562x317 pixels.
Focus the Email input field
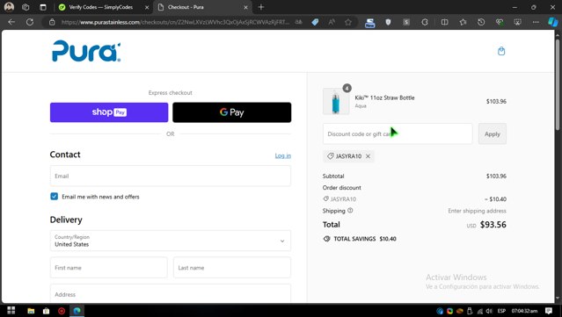pos(171,176)
